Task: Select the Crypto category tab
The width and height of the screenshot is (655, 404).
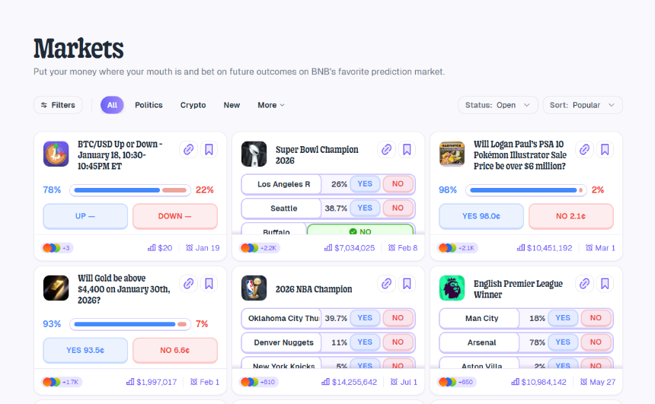Action: tap(193, 105)
